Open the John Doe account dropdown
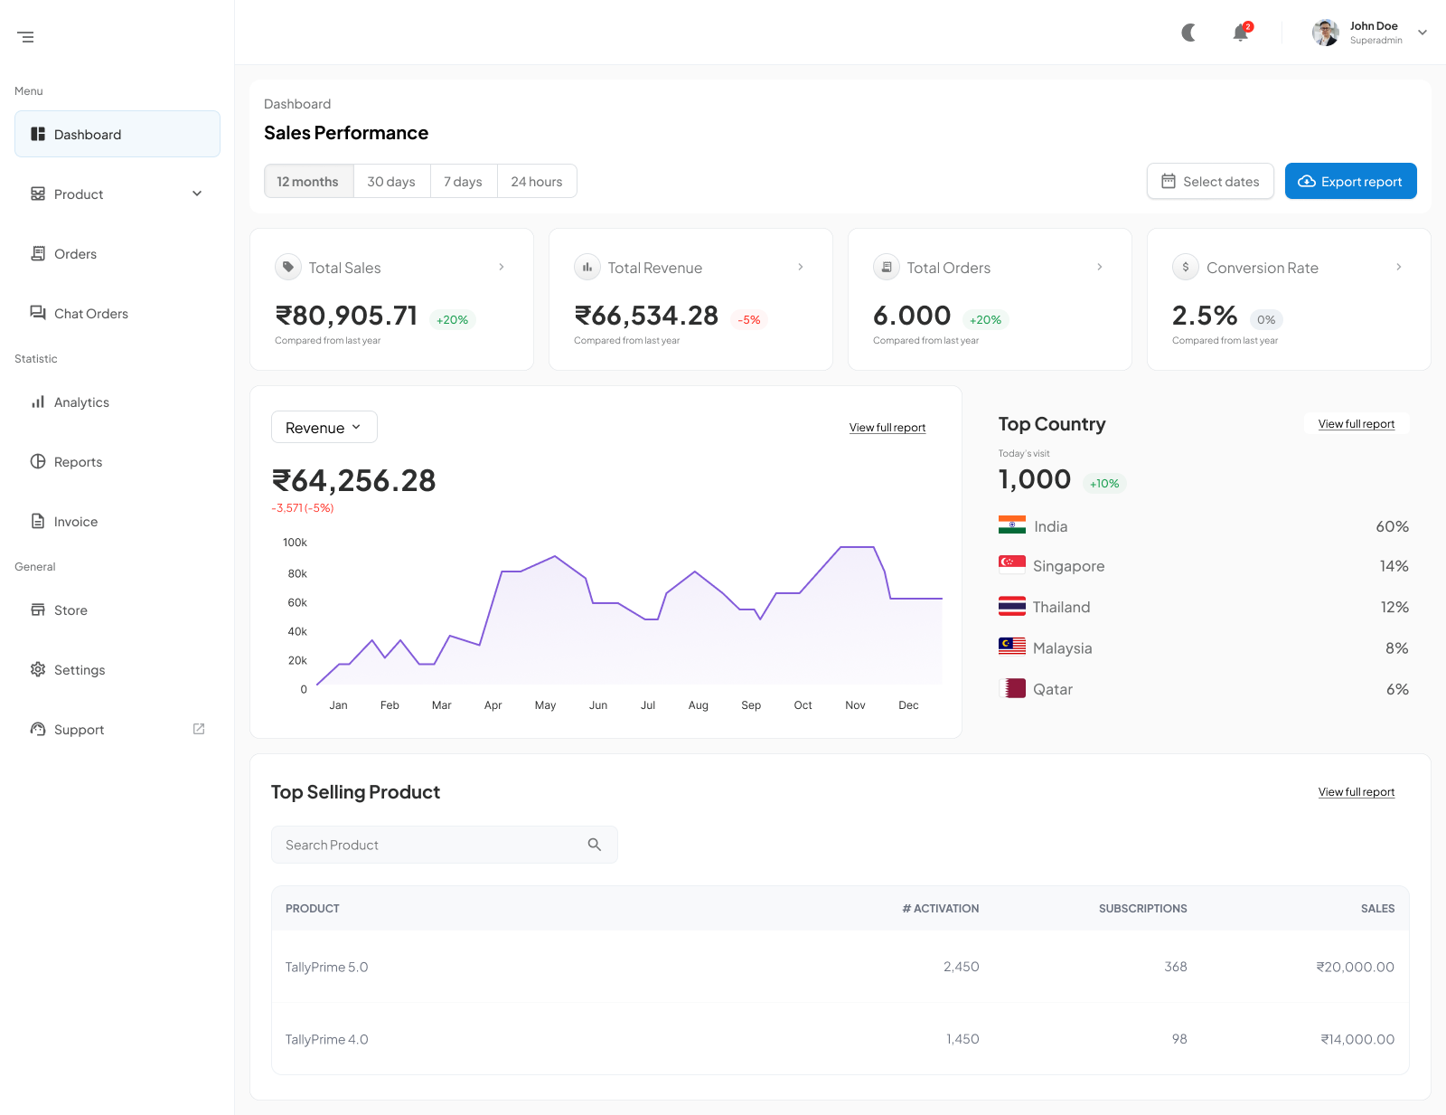Screen dimensions: 1446x1115 [x=1422, y=33]
